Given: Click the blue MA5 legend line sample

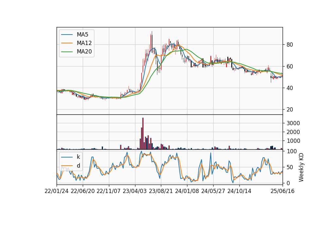Looking at the screenshot, I should (x=67, y=35).
